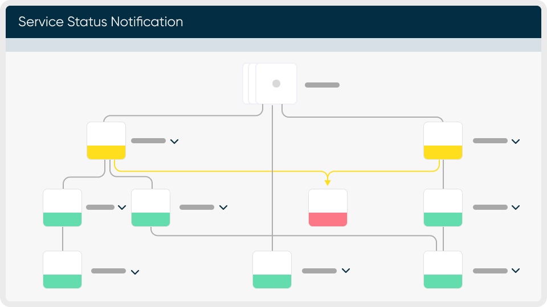Select the left yellow-status service node

pyautogui.click(x=106, y=140)
